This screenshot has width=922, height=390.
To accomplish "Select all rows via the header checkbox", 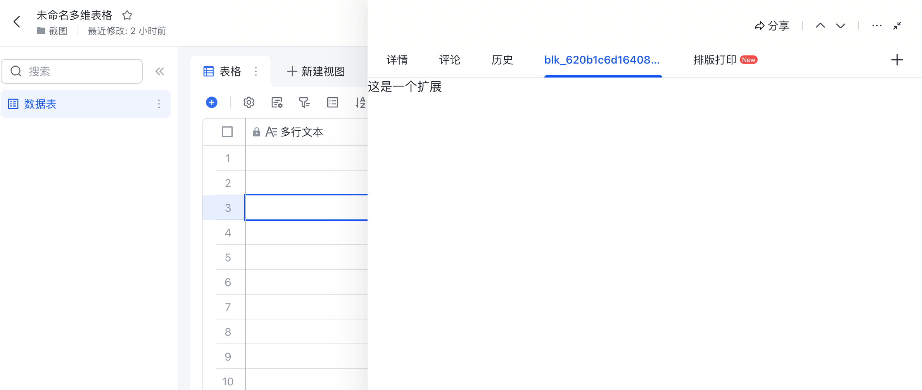I will [x=227, y=132].
